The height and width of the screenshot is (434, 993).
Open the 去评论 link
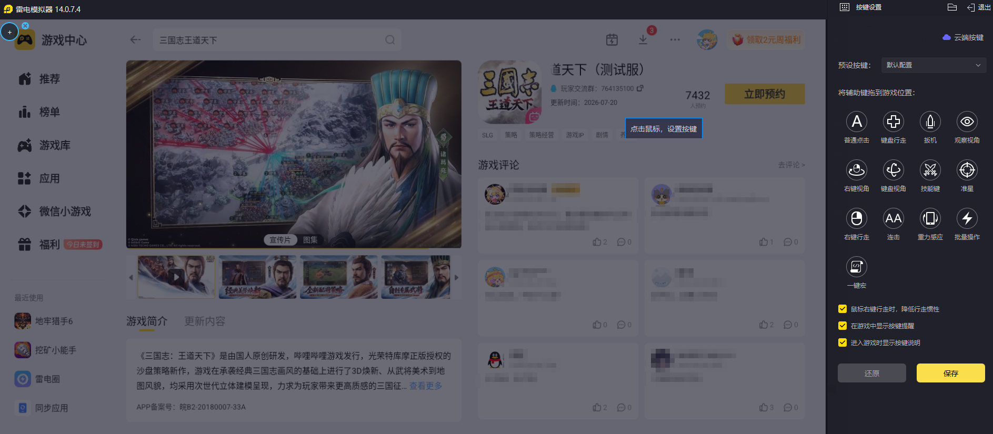tap(791, 165)
